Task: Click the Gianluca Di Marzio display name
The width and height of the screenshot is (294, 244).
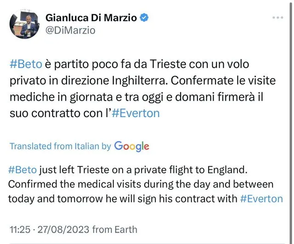Action: tap(91, 17)
